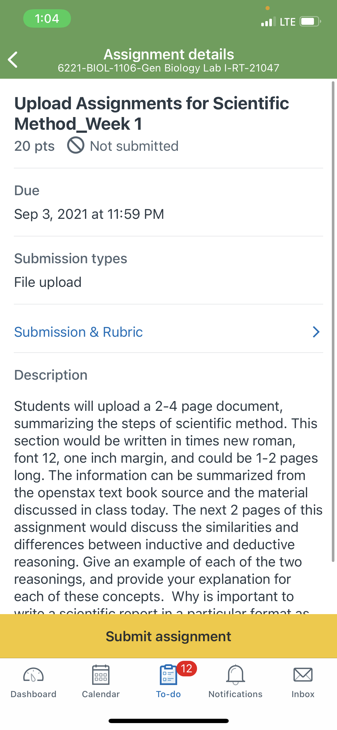Click the vertical scrollbar

point(333,321)
